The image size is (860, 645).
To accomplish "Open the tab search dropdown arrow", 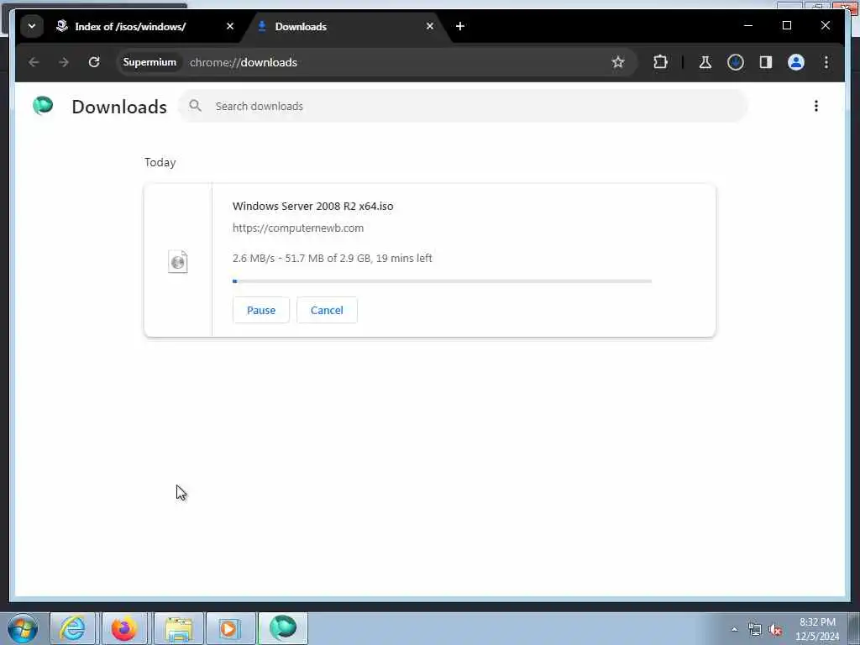I will 32,26.
